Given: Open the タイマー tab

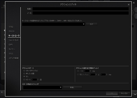Looking at the screenshot, I should (12, 49).
